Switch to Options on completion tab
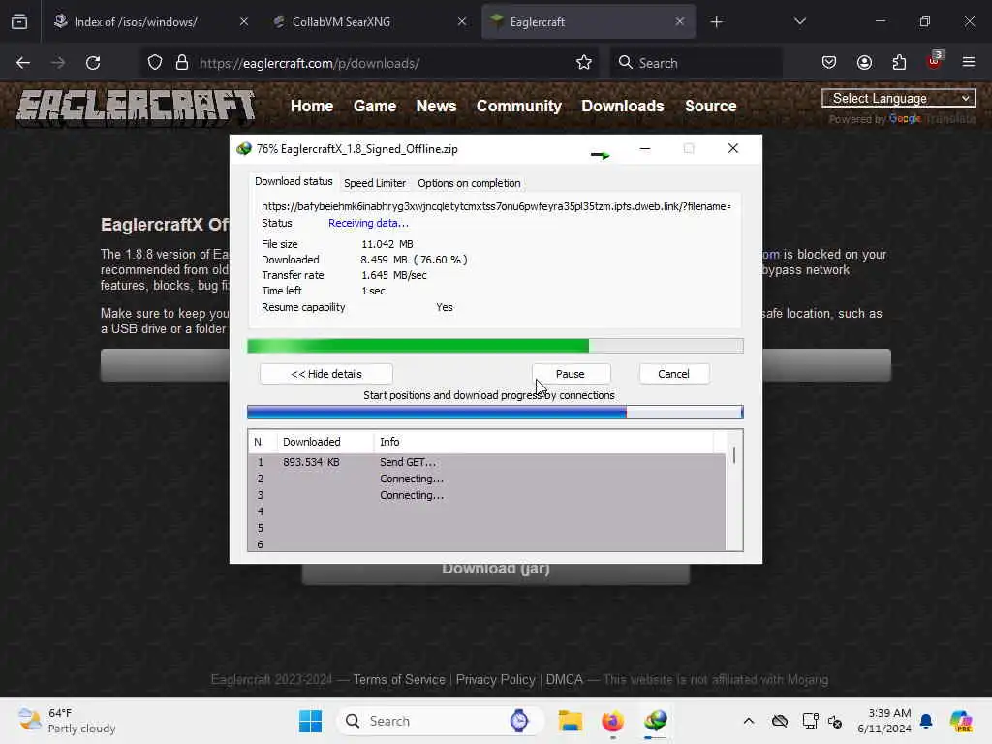This screenshot has width=992, height=744. (469, 183)
